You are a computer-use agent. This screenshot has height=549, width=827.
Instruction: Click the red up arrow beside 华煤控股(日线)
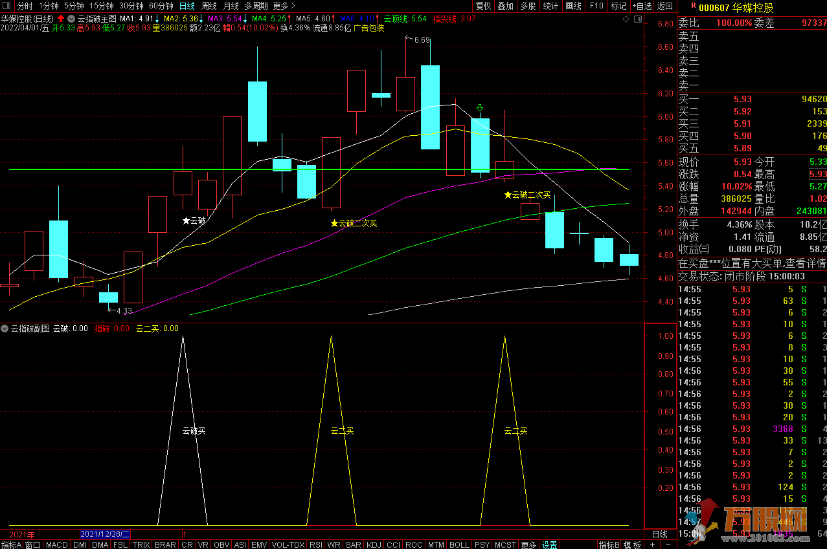coord(61,19)
